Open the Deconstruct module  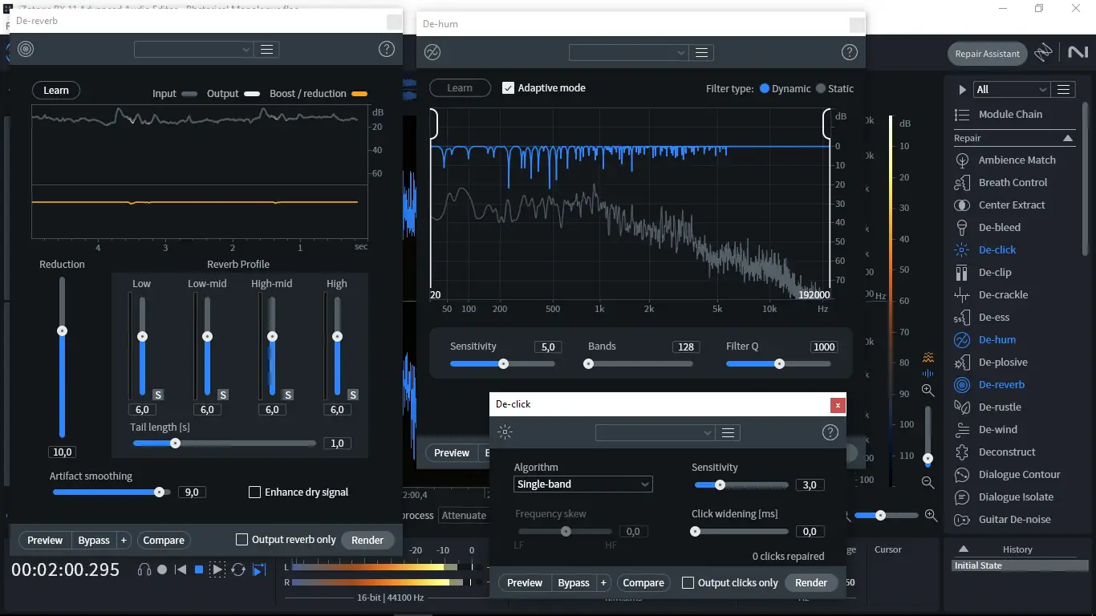point(996,452)
